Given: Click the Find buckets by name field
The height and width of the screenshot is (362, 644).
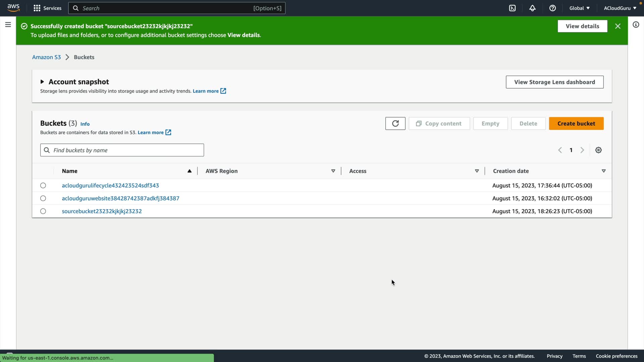Looking at the screenshot, I should [127, 150].
